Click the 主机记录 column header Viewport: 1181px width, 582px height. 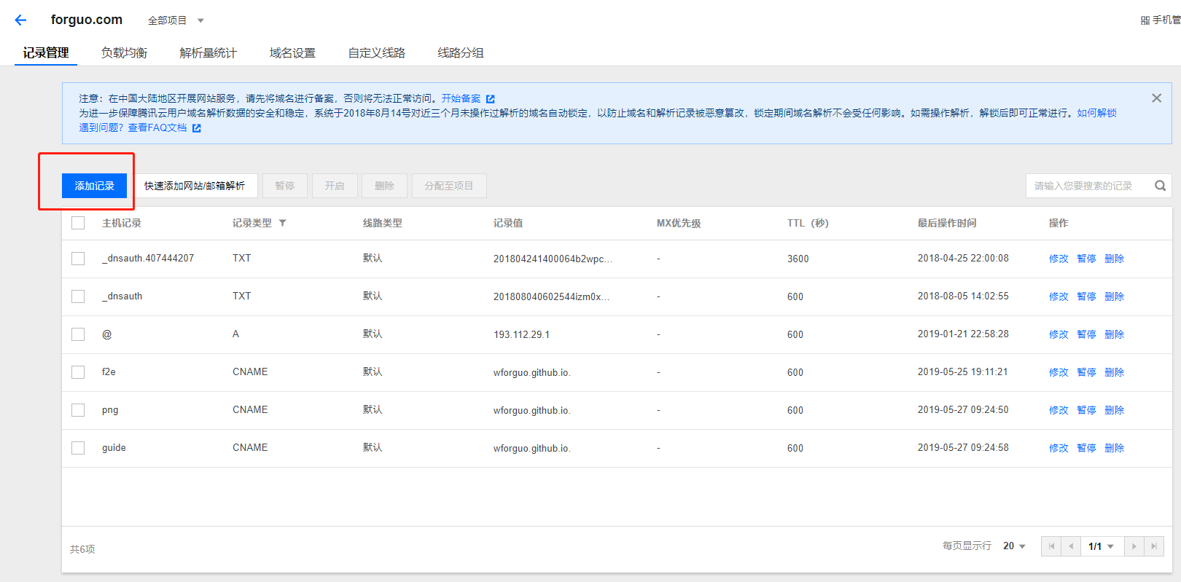(x=122, y=223)
